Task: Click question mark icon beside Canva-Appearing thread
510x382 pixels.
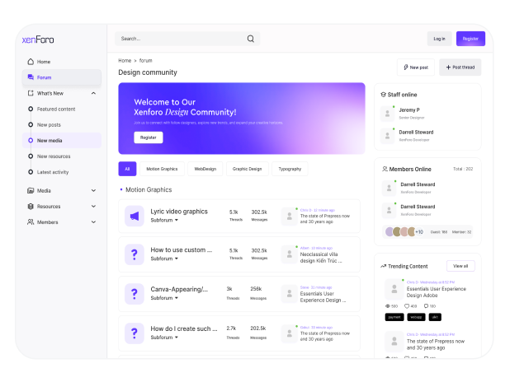Action: [x=134, y=294]
